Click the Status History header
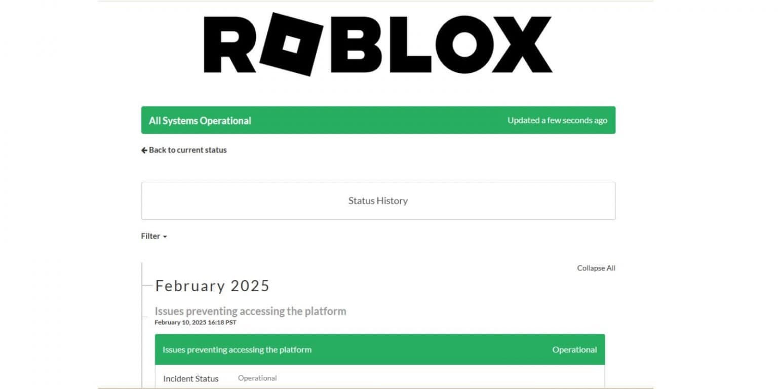 tap(378, 201)
